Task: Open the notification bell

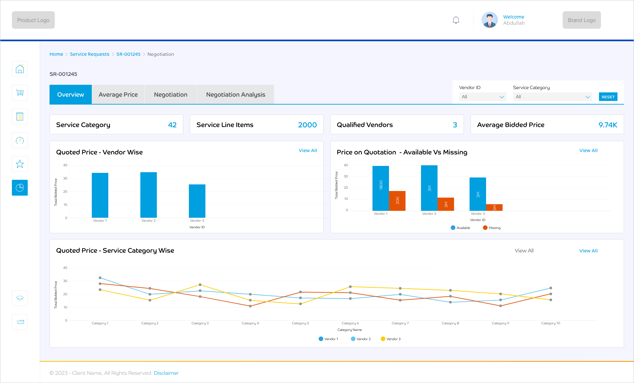Action: pyautogui.click(x=456, y=20)
